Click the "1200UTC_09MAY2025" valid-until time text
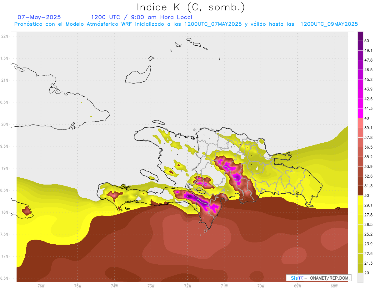Screen dimensions: 375x290 tap(329, 24)
